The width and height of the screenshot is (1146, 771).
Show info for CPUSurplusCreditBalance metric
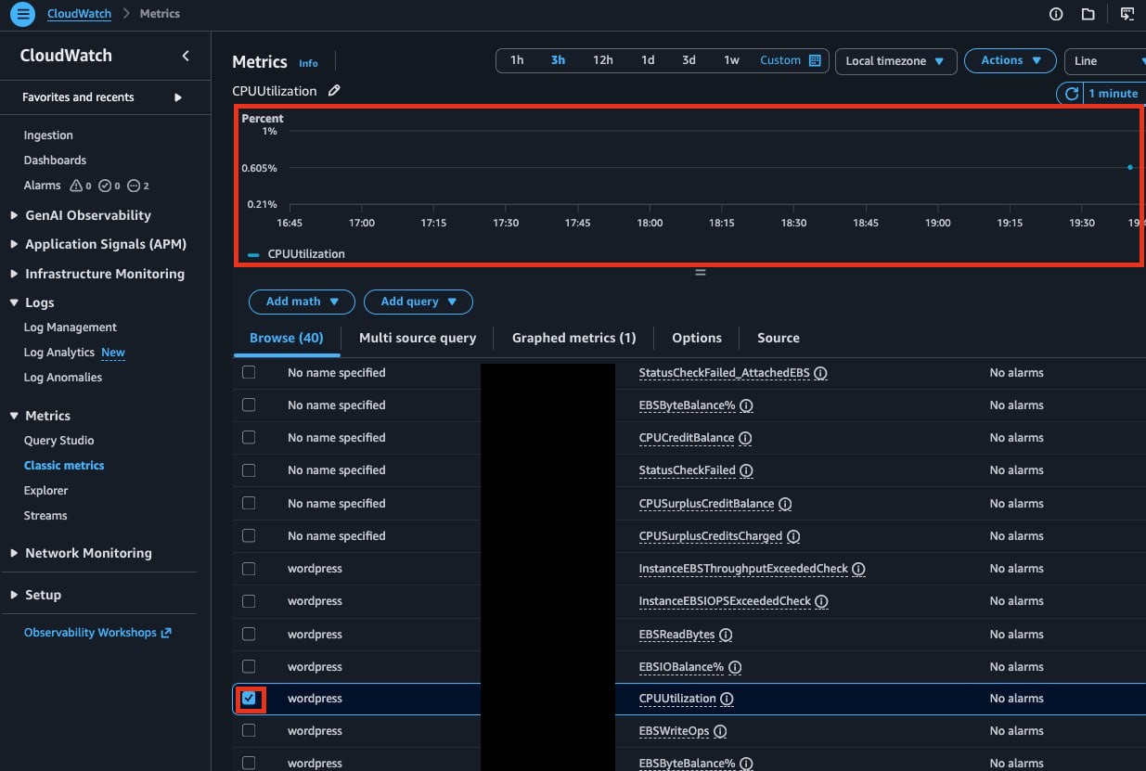coord(785,504)
